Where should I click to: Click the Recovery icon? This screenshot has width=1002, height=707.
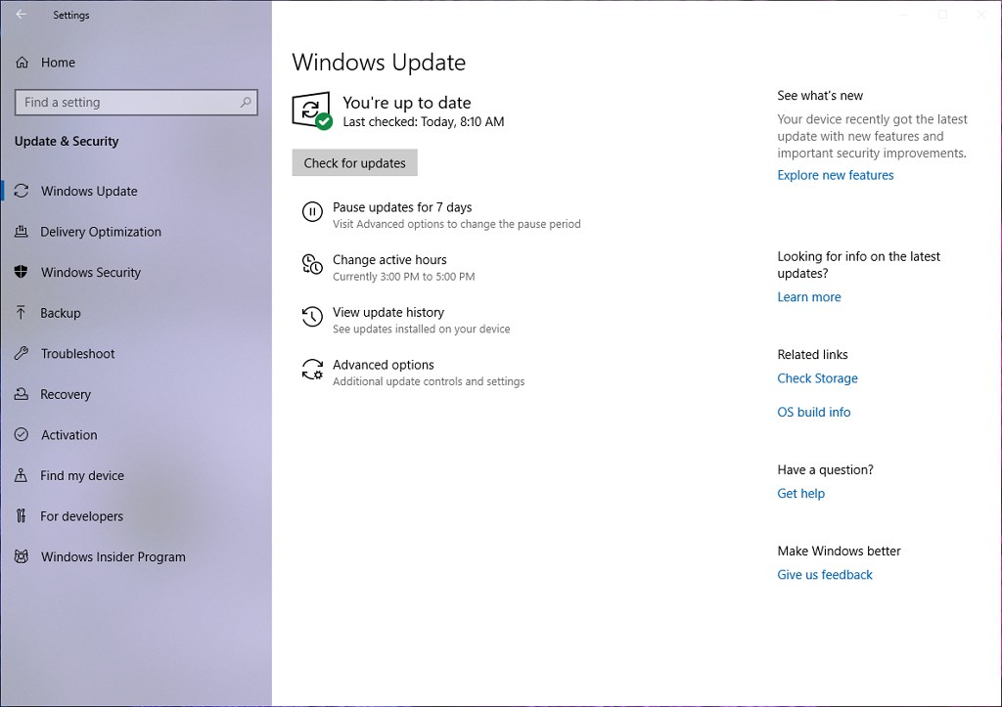tap(22, 394)
